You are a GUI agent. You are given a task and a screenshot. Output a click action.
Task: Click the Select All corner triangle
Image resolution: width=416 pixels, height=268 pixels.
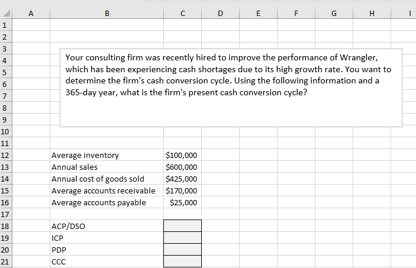click(x=6, y=13)
